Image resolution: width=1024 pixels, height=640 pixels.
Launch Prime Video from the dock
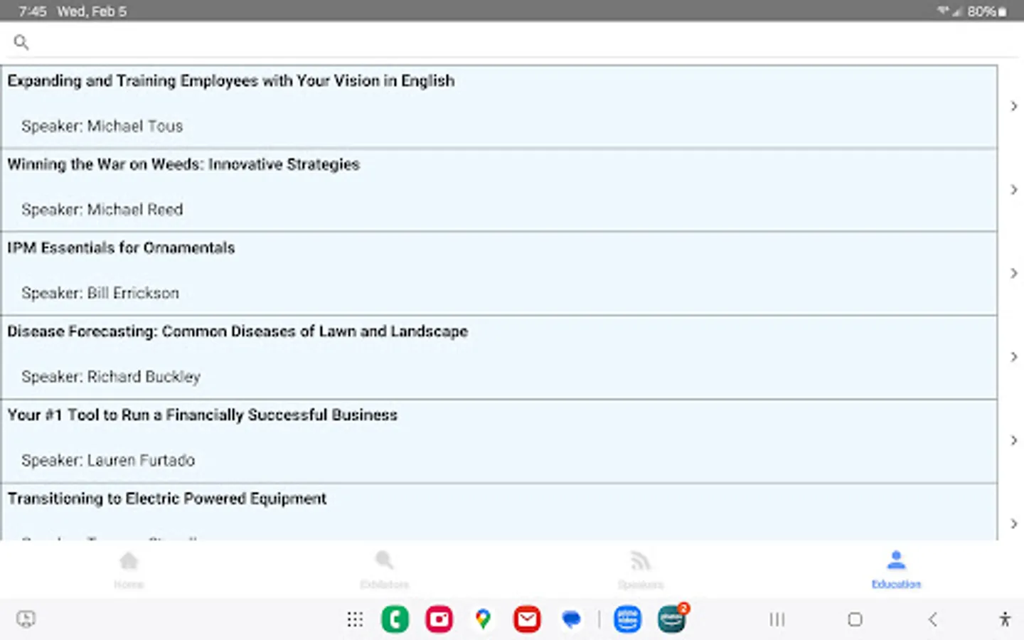coord(627,619)
